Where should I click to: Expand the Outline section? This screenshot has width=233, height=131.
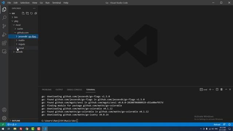pos(23,120)
